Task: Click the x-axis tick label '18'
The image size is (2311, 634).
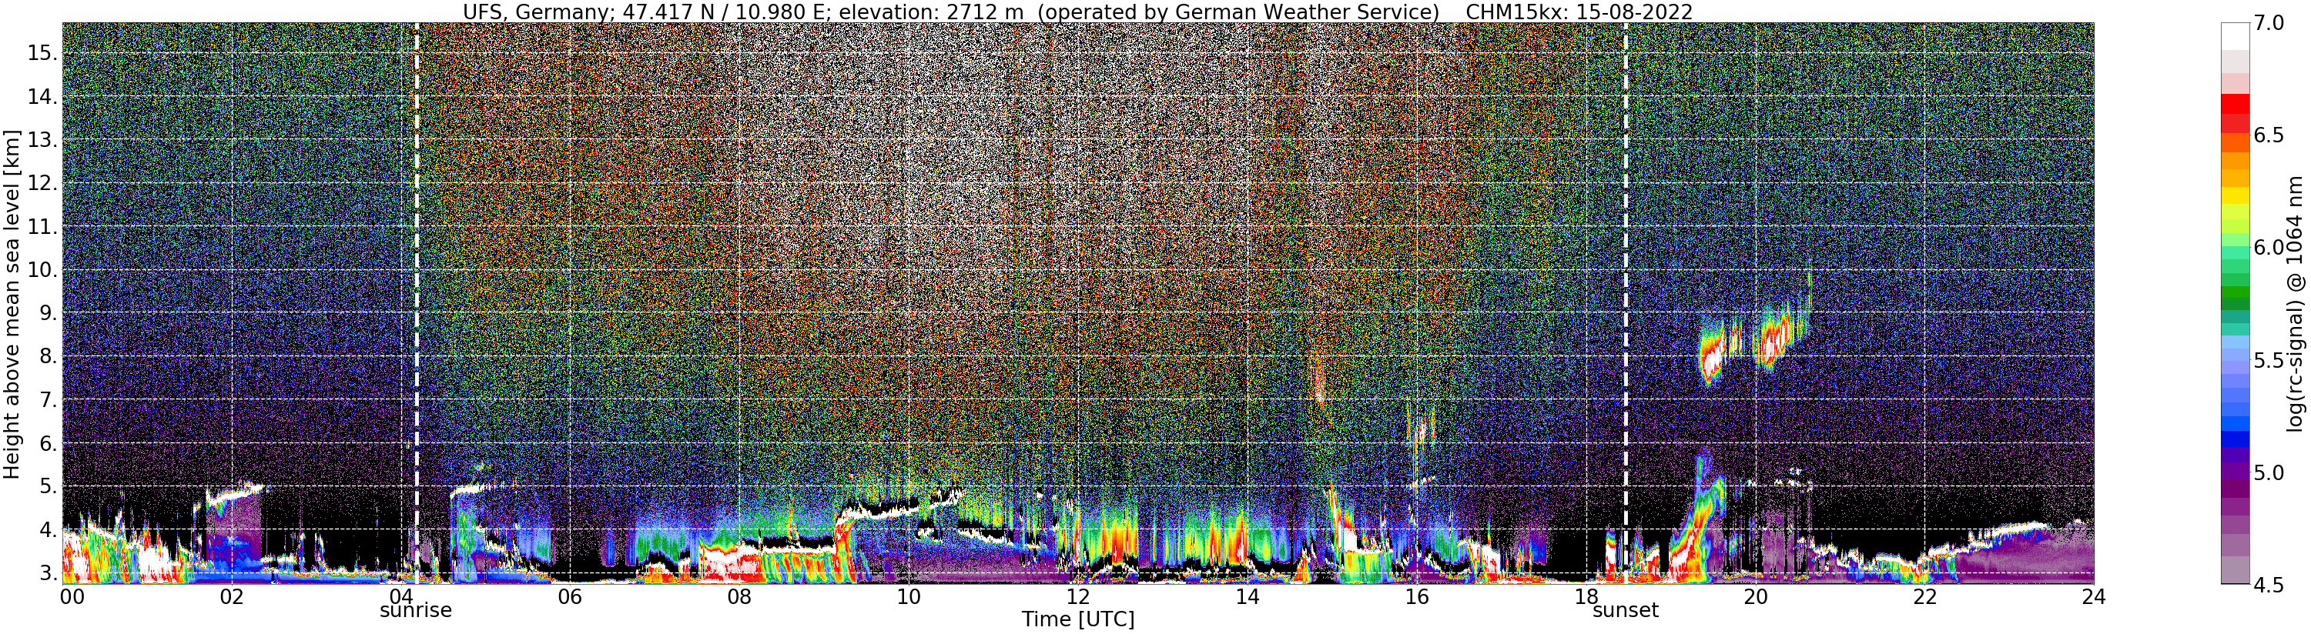Action: coord(1586,596)
